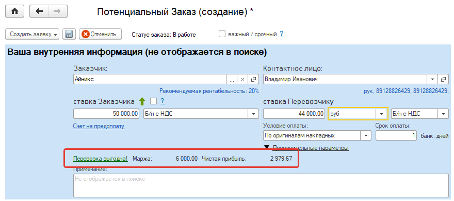Expand the руб currency dropdown

coord(381,114)
